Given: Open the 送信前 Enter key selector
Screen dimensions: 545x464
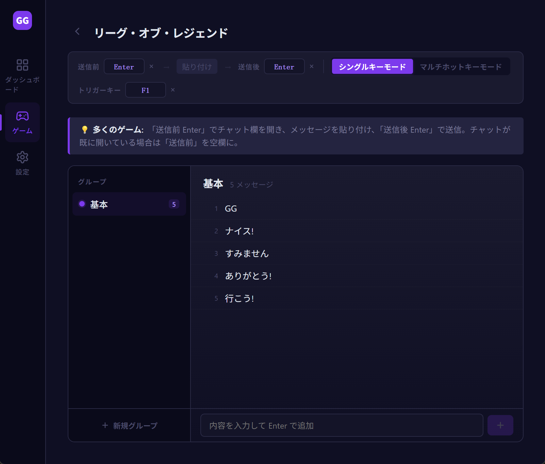Looking at the screenshot, I should point(124,66).
